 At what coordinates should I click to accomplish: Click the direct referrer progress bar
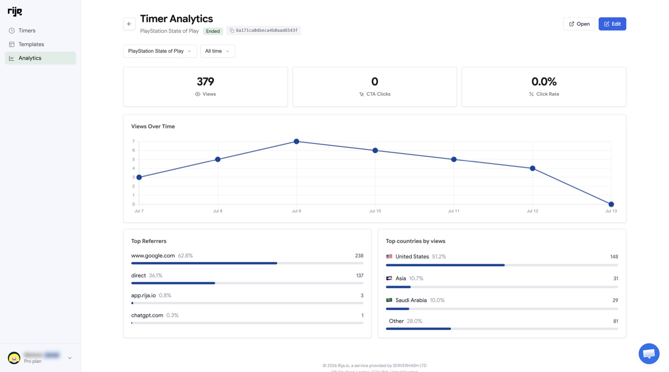[x=247, y=283]
